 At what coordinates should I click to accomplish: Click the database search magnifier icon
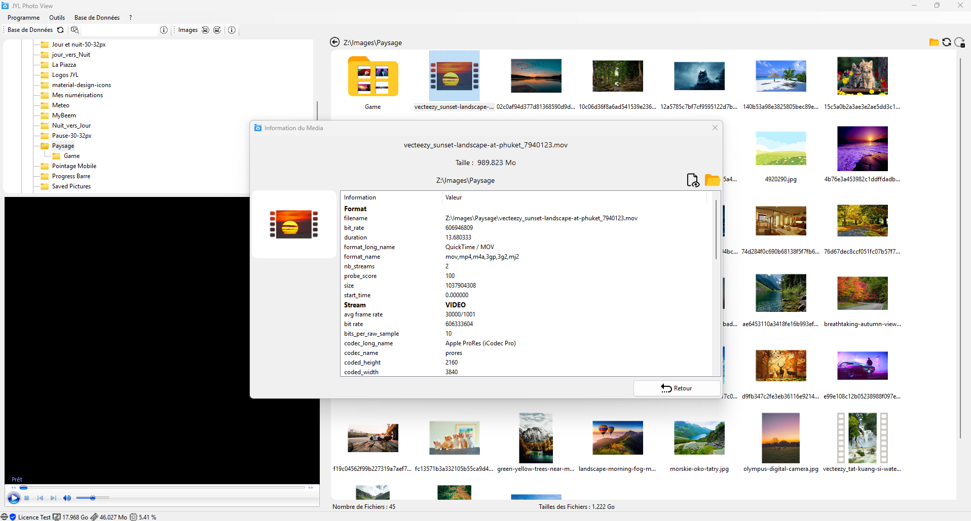point(75,30)
